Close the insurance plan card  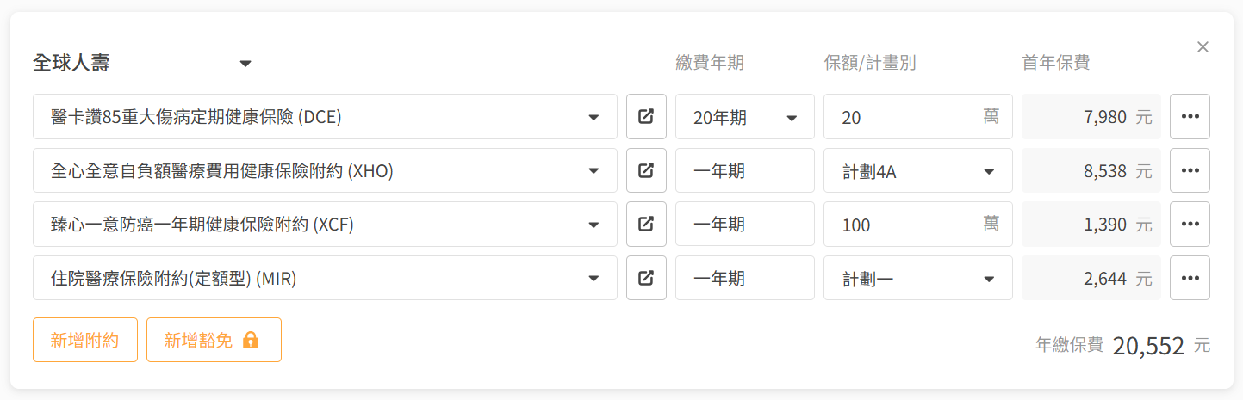tap(1203, 47)
